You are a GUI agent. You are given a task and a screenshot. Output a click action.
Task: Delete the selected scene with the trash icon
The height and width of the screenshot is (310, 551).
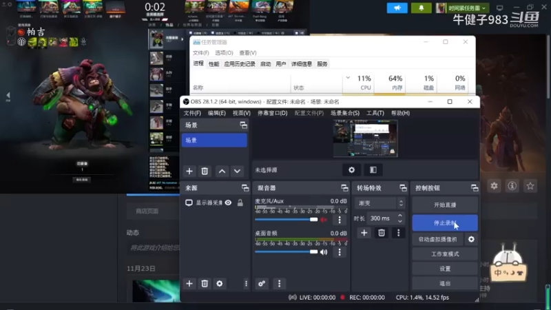[x=205, y=171]
